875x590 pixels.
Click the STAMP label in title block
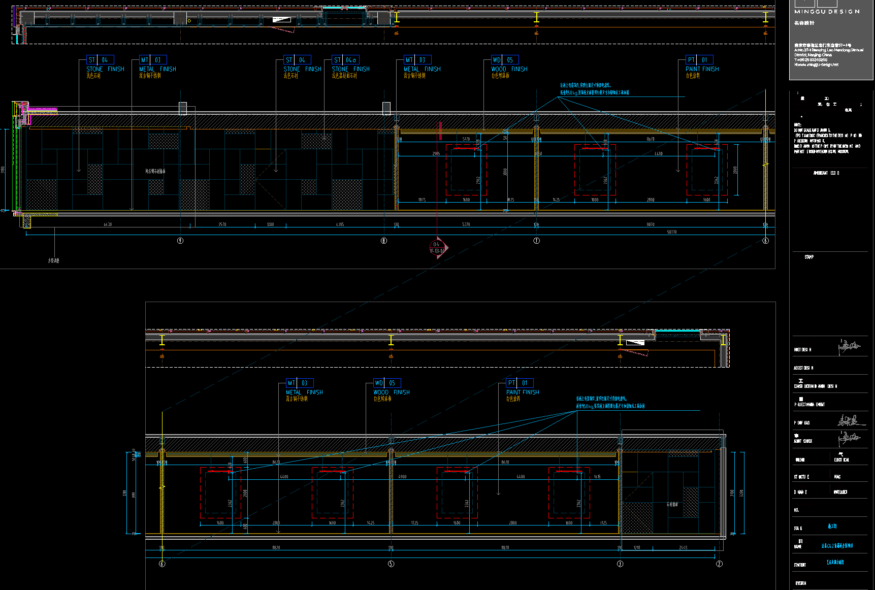[x=809, y=257]
